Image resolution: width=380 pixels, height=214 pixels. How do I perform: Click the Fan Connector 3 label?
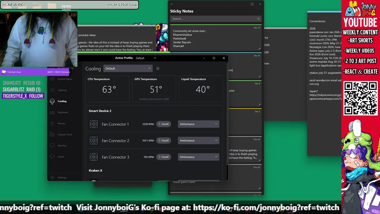click(115, 157)
